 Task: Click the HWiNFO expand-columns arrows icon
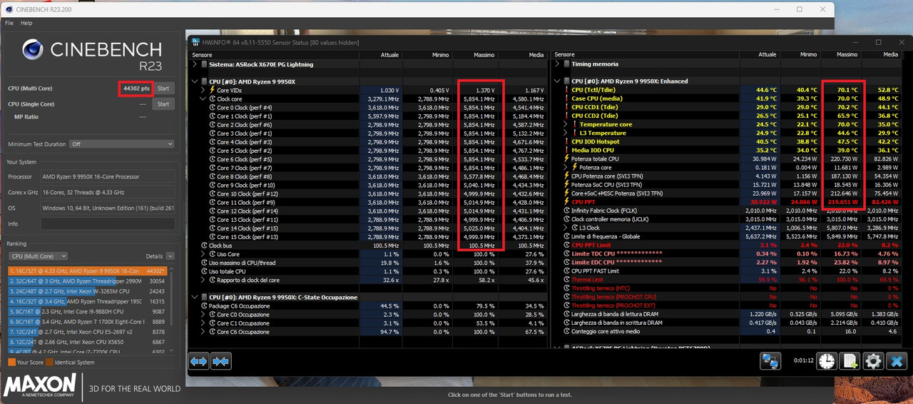(199, 362)
